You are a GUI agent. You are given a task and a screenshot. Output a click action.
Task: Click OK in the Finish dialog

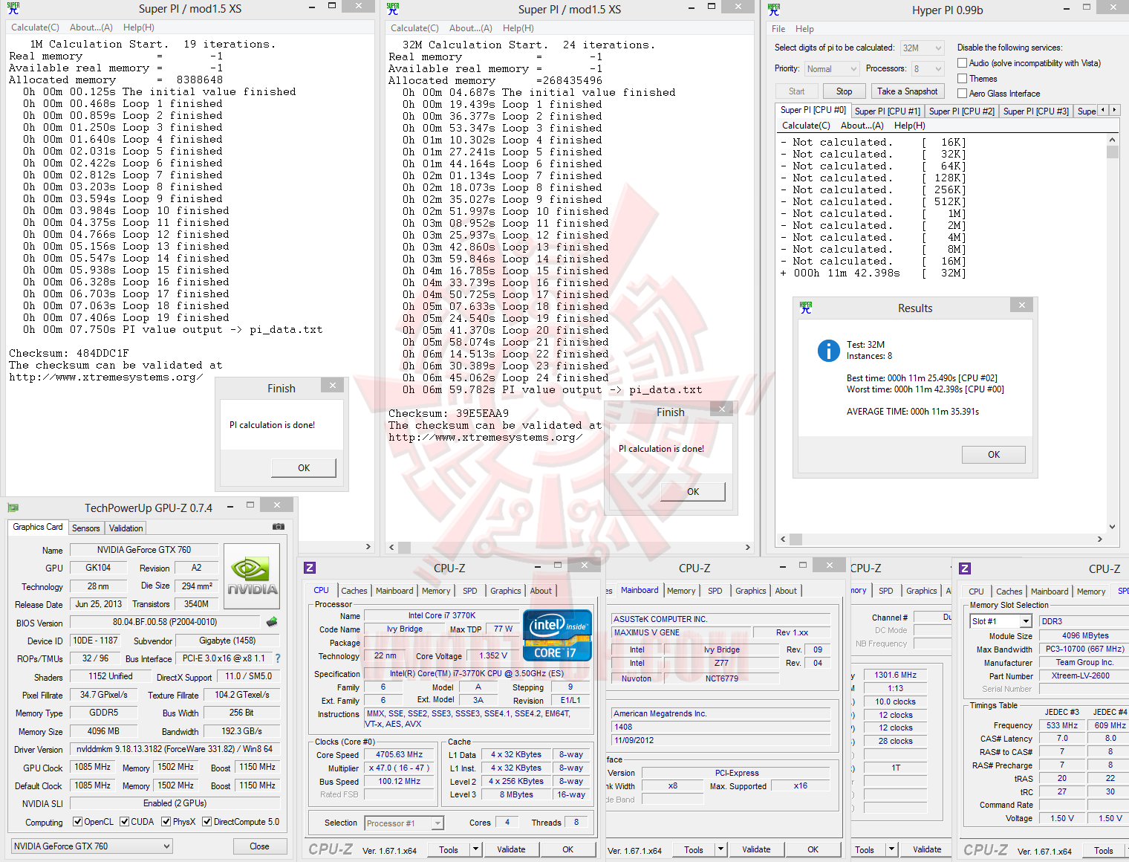[x=303, y=467]
